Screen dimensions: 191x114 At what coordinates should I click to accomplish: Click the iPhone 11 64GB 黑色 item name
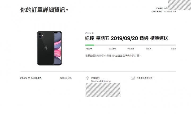pos(31,78)
